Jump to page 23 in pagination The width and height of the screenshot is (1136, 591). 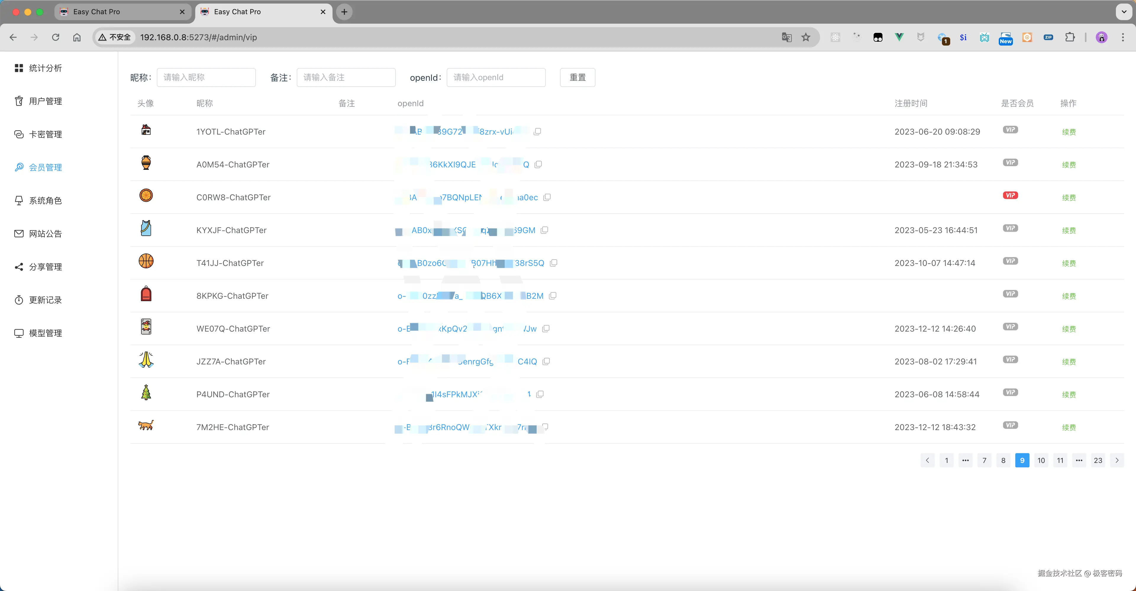[x=1098, y=461]
